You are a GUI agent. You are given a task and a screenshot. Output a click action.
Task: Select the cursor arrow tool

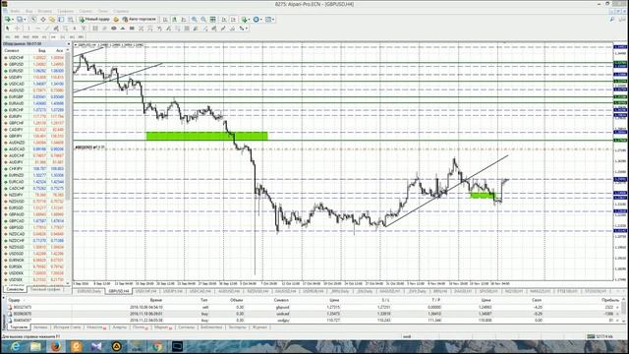(7, 29)
